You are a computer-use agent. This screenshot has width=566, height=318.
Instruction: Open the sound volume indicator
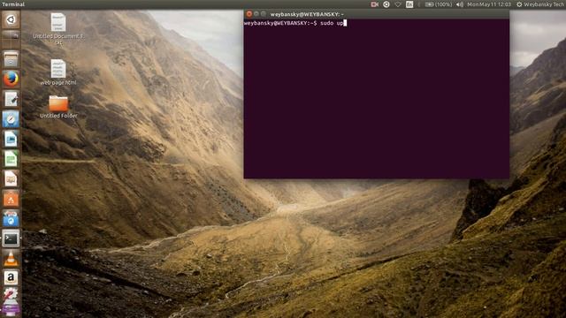point(460,4)
